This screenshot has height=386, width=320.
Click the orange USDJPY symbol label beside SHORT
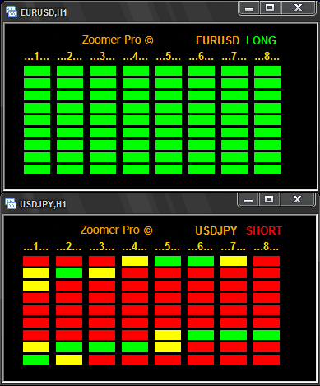[x=216, y=230]
